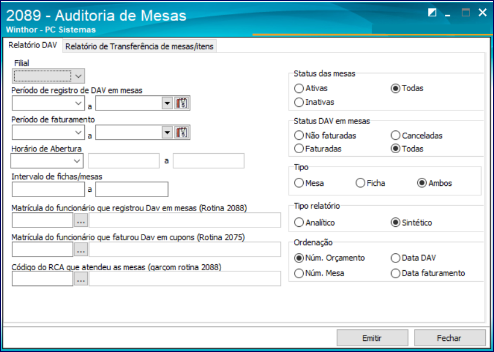The height and width of the screenshot is (352, 494).
Task: Click the second Intervalo de fichas/mesas field
Action: tap(132, 189)
